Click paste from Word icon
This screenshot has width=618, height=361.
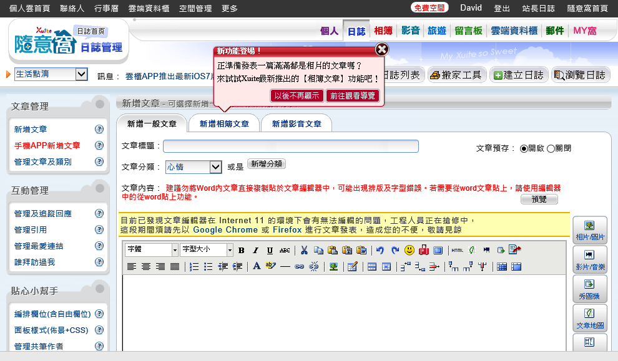pos(361,250)
